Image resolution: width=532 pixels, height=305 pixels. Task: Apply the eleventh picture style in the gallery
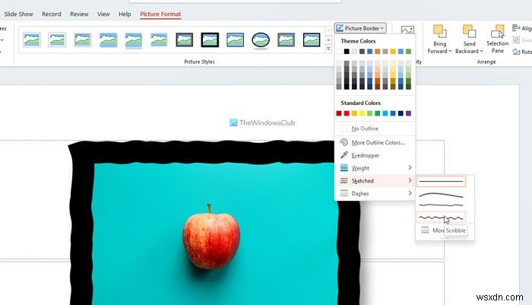pyautogui.click(x=286, y=40)
